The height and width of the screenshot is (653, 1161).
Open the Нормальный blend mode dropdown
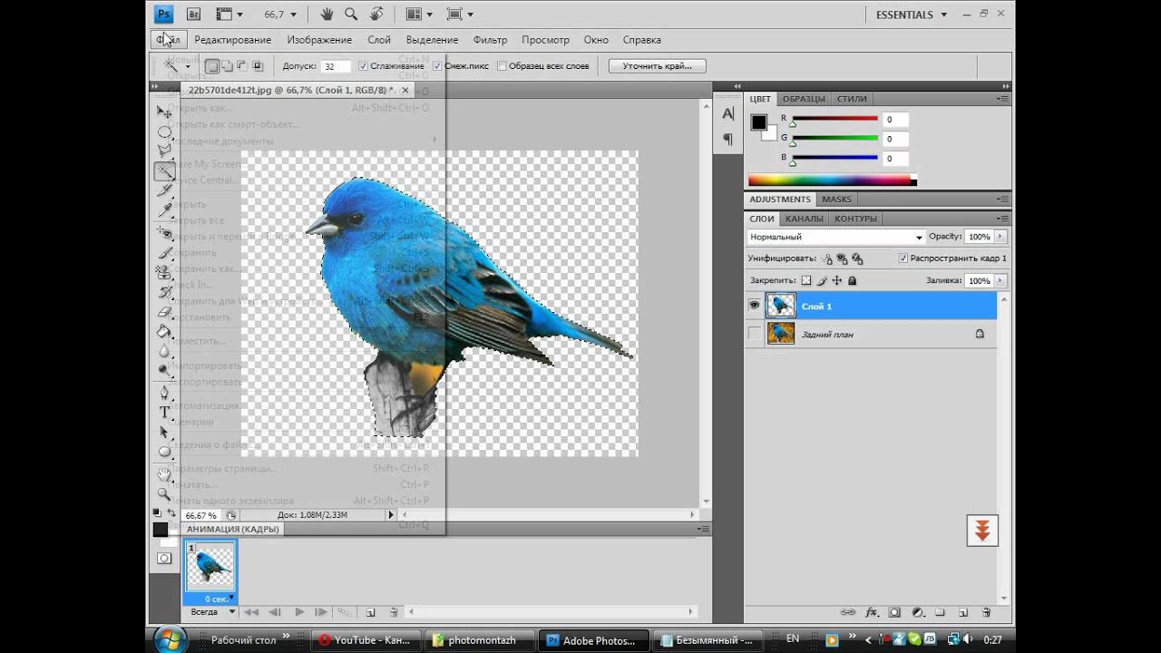835,237
